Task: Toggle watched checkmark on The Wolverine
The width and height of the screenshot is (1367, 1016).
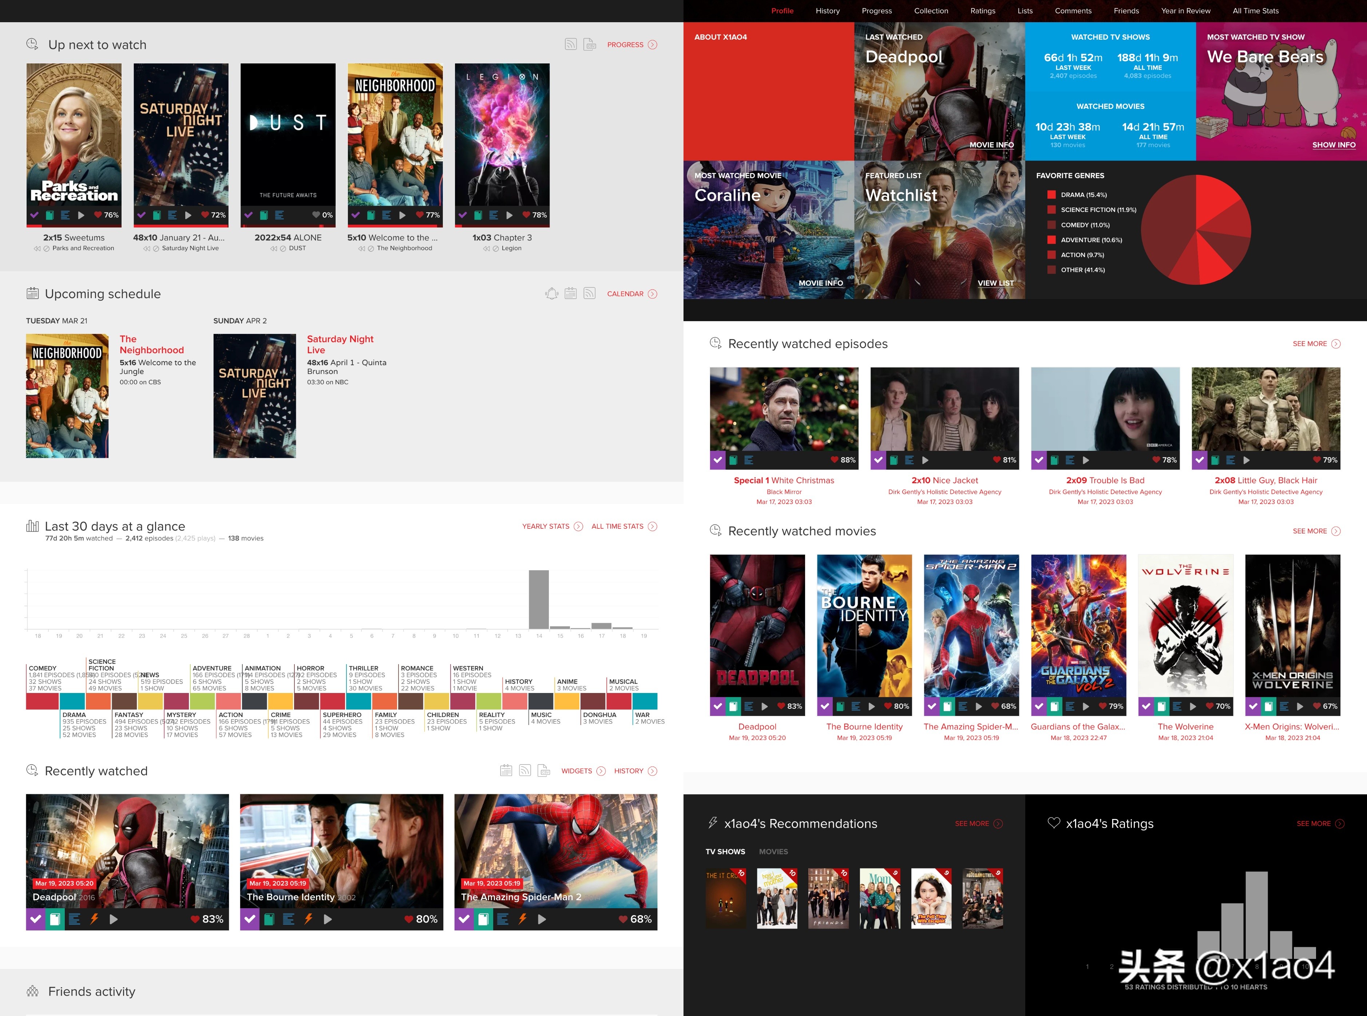Action: click(x=1146, y=706)
